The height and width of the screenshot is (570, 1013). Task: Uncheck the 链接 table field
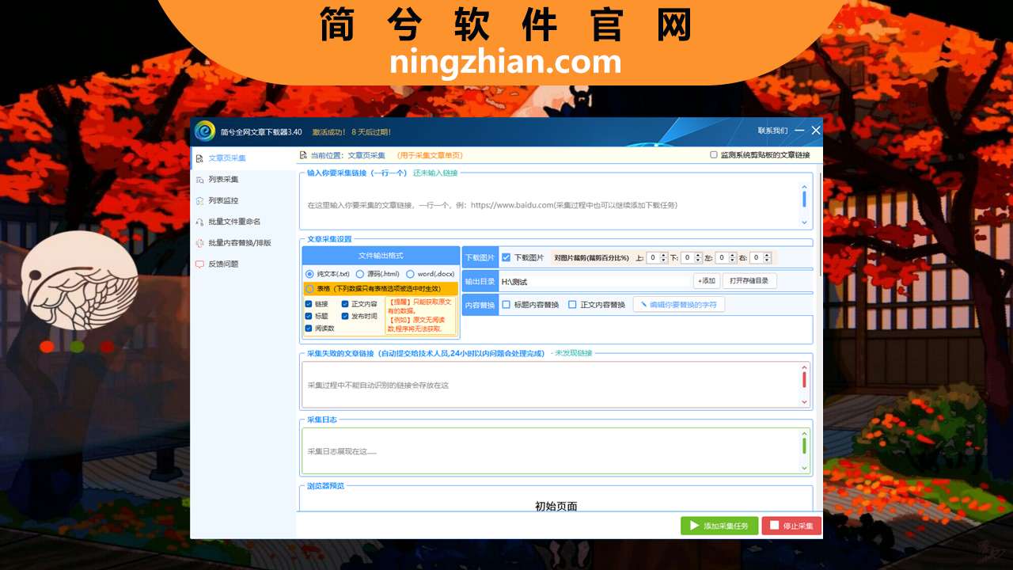pyautogui.click(x=309, y=303)
